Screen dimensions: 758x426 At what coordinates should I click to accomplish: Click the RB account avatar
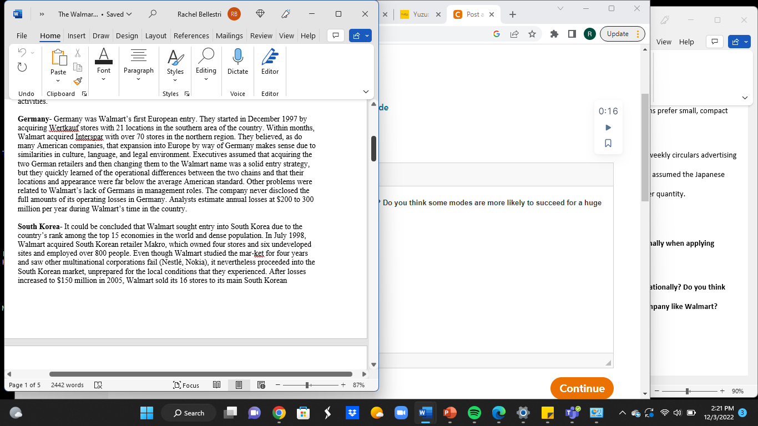(234, 14)
